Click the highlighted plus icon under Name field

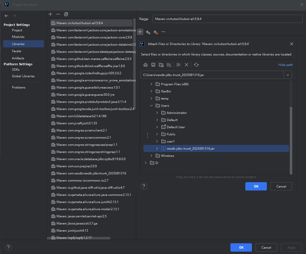(140, 32)
